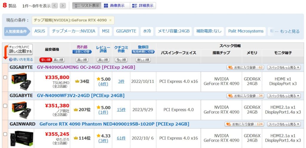Expand スペックをもっと見る for GV-N4090GAMING OC
Image resolution: width=306 pixels, height=148 pixels.
284,68
